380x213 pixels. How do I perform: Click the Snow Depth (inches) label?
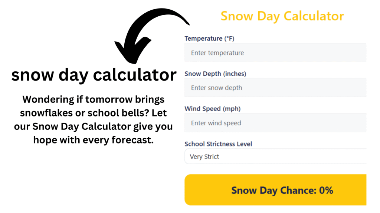point(215,74)
